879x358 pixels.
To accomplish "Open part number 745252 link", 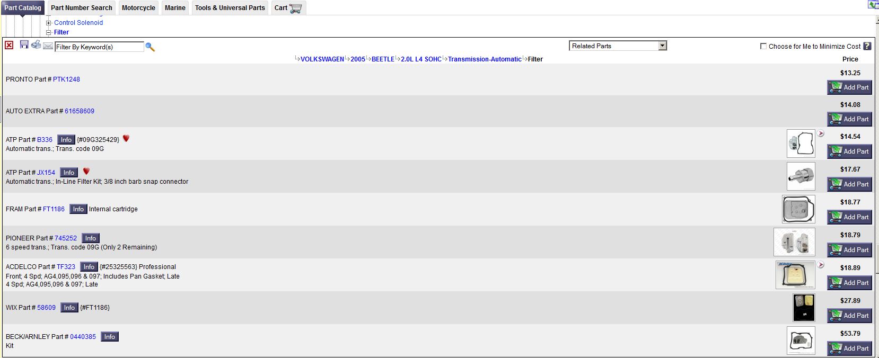I will [x=66, y=238].
